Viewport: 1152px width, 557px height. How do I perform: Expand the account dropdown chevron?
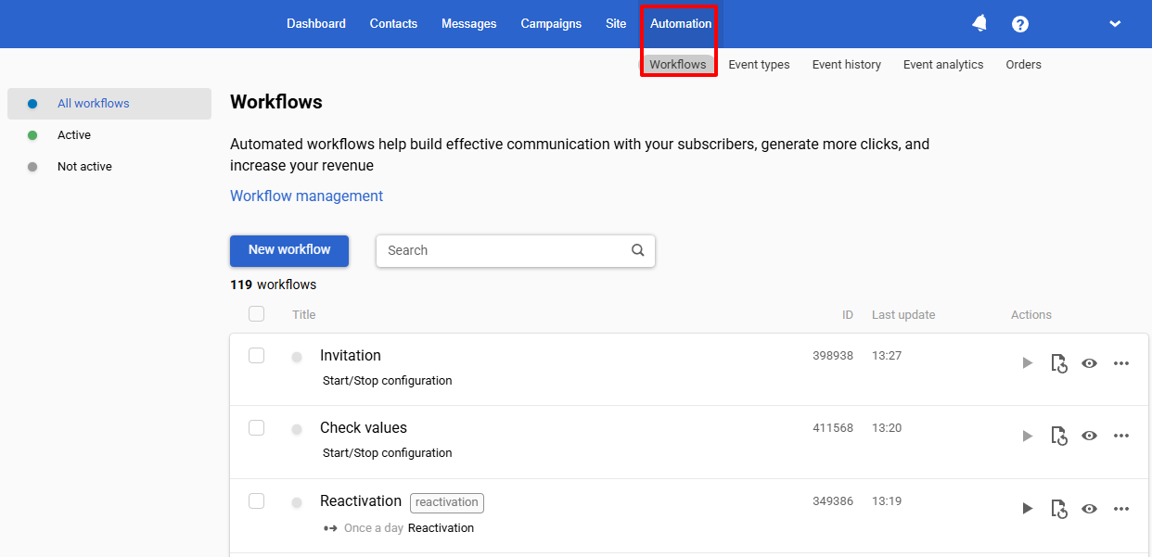(x=1115, y=24)
